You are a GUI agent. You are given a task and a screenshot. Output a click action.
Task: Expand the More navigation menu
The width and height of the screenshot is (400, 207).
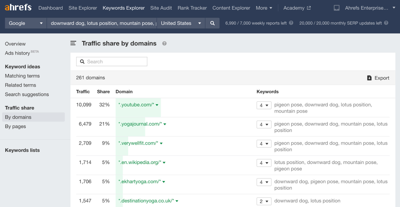pyautogui.click(x=264, y=8)
